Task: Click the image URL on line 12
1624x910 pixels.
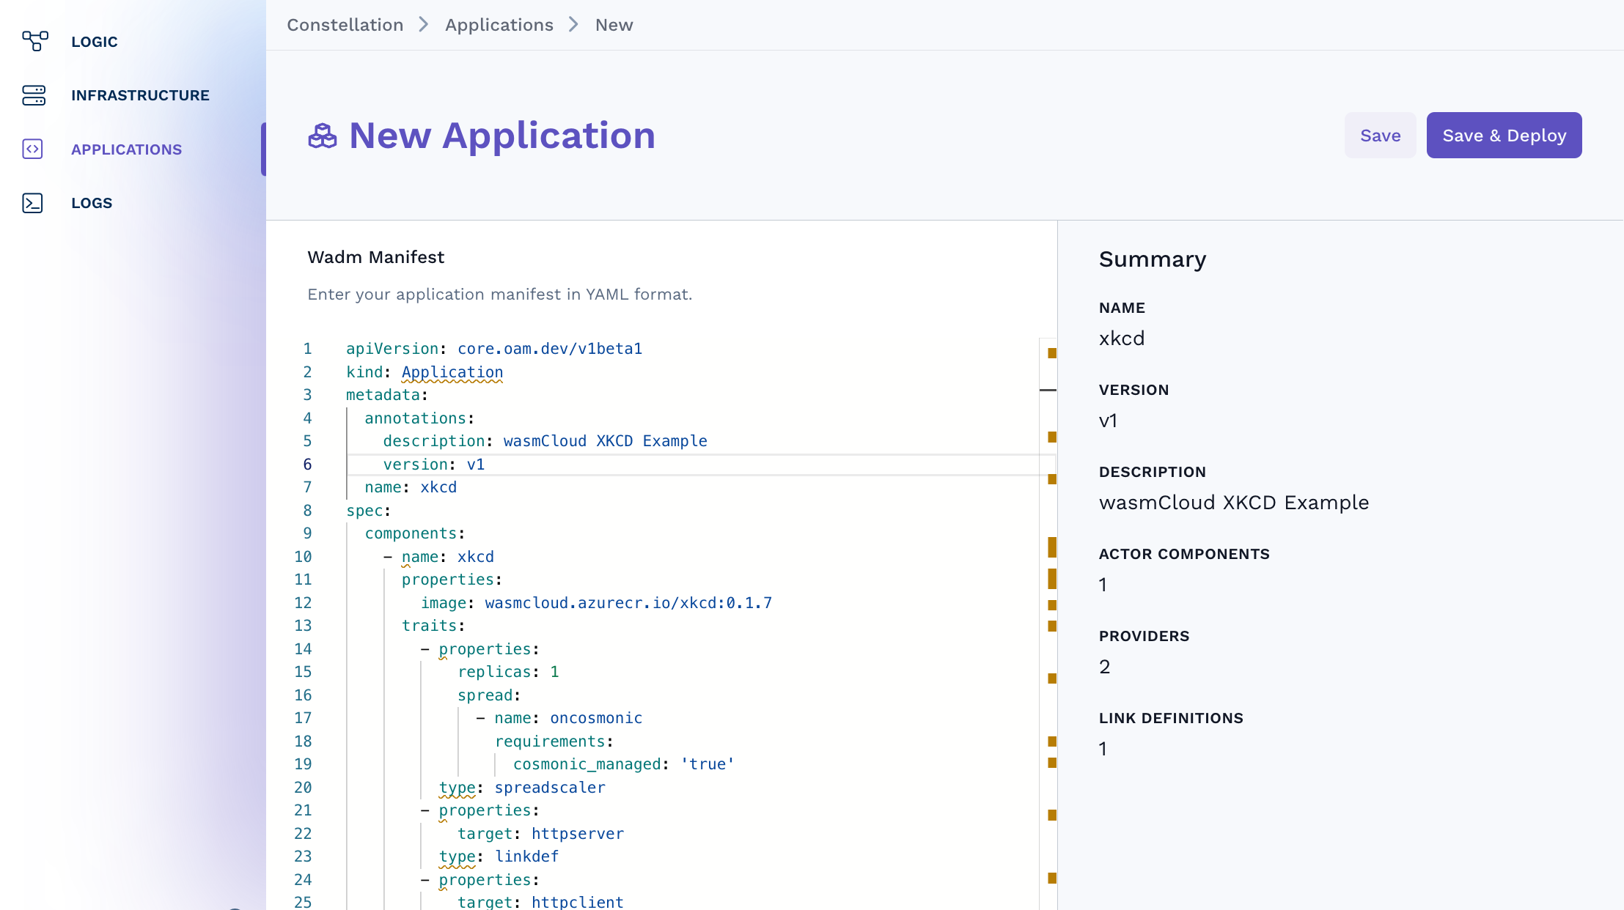Action: [x=628, y=603]
